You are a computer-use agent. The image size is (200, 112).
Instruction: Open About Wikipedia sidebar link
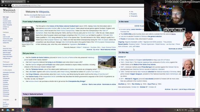click(x=7, y=25)
